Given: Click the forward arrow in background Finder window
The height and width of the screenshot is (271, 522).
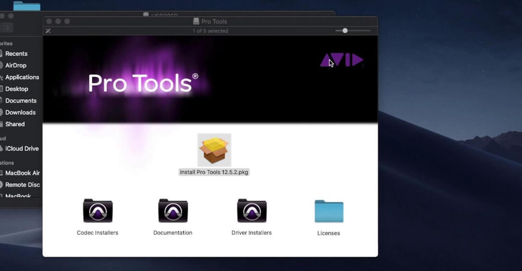Looking at the screenshot, I should click(8, 27).
